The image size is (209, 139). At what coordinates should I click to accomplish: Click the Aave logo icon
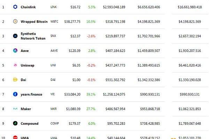[x=15, y=51]
